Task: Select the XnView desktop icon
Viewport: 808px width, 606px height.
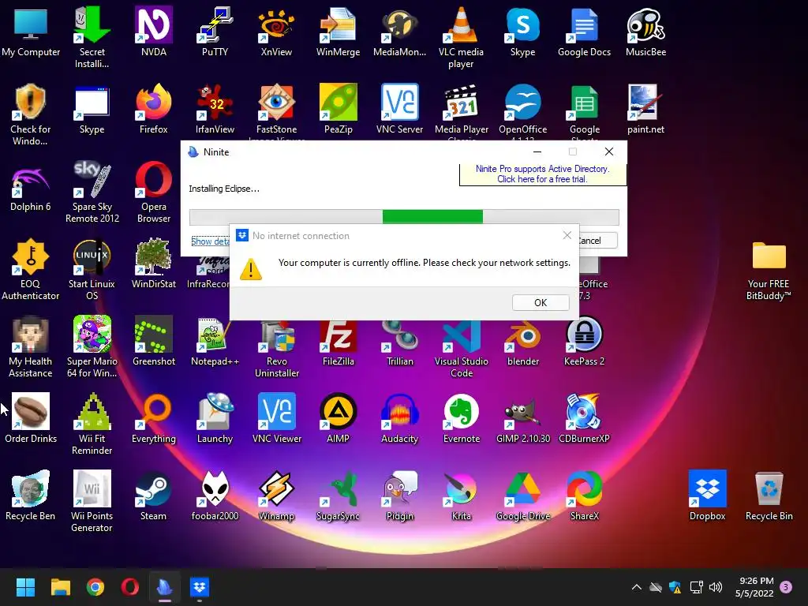Action: click(276, 32)
